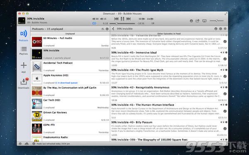Image resolution: width=249 pixels, height=155 pixels.
Task: Select By The Way, In Conversation with Jeff Garlin
Action: click(x=70, y=91)
